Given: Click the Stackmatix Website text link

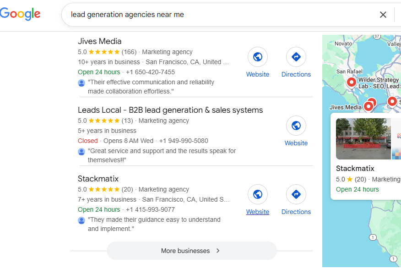Looking at the screenshot, I should [258, 212].
